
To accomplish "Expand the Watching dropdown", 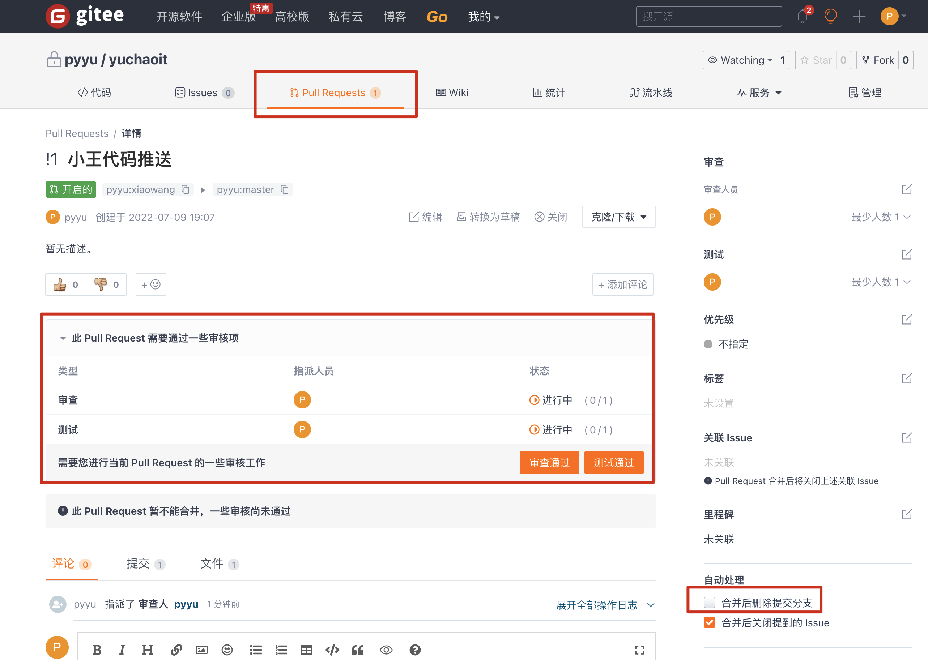I will (740, 60).
